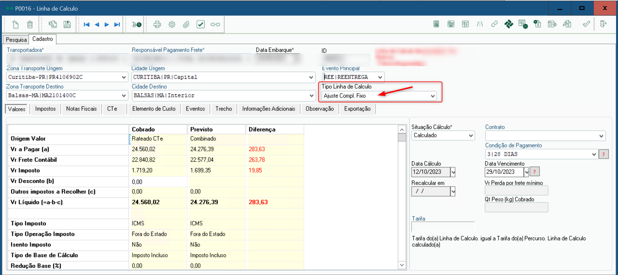Click the hand-truck search icon
The width and height of the screenshot is (618, 275).
pos(136,24)
